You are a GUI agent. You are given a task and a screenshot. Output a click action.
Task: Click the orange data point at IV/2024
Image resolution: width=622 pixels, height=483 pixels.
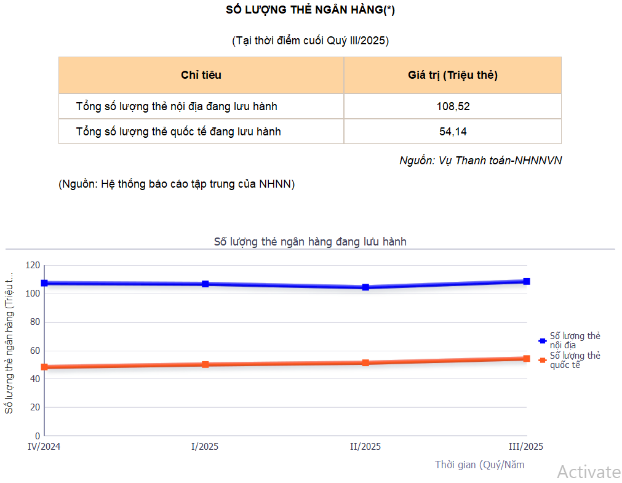[x=44, y=367]
